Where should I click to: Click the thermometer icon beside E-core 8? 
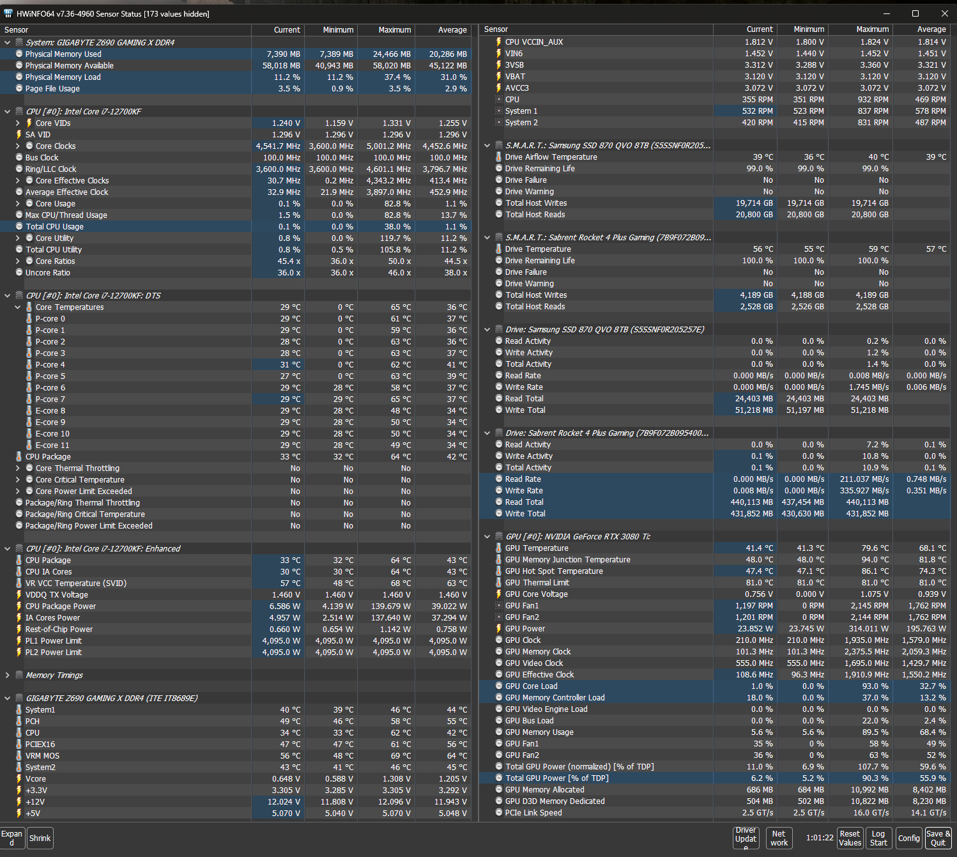(x=29, y=411)
